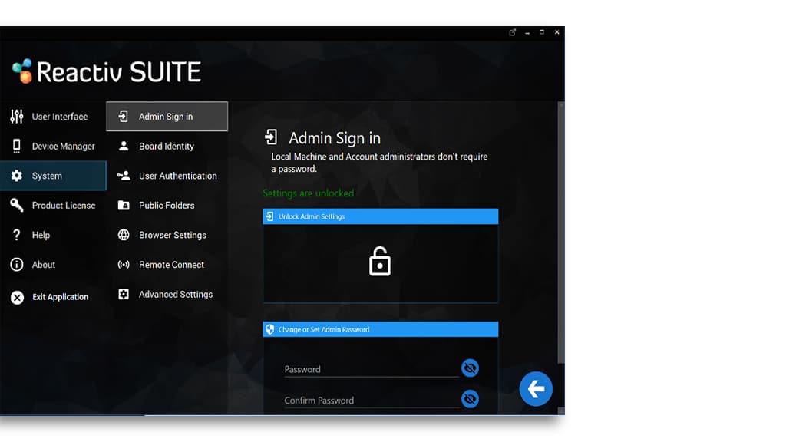Restore down the Reactiv SUITE window
Image resolution: width=786 pixels, height=442 pixels.
pyautogui.click(x=542, y=32)
